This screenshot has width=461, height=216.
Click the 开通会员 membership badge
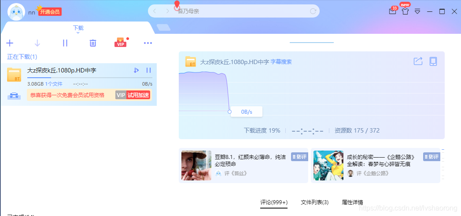pyautogui.click(x=50, y=12)
